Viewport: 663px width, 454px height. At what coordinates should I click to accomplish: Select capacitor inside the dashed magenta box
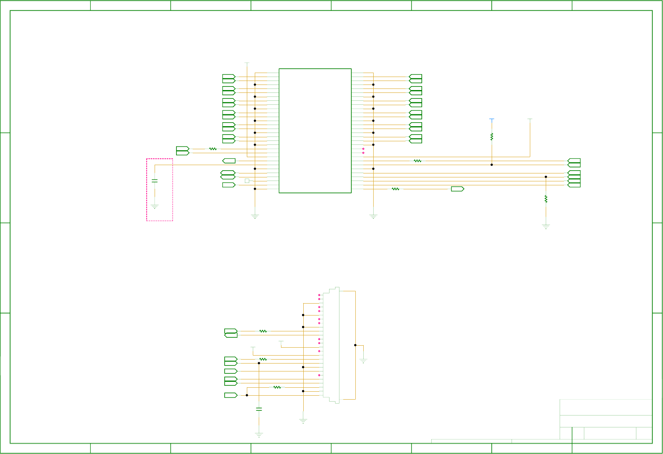155,181
